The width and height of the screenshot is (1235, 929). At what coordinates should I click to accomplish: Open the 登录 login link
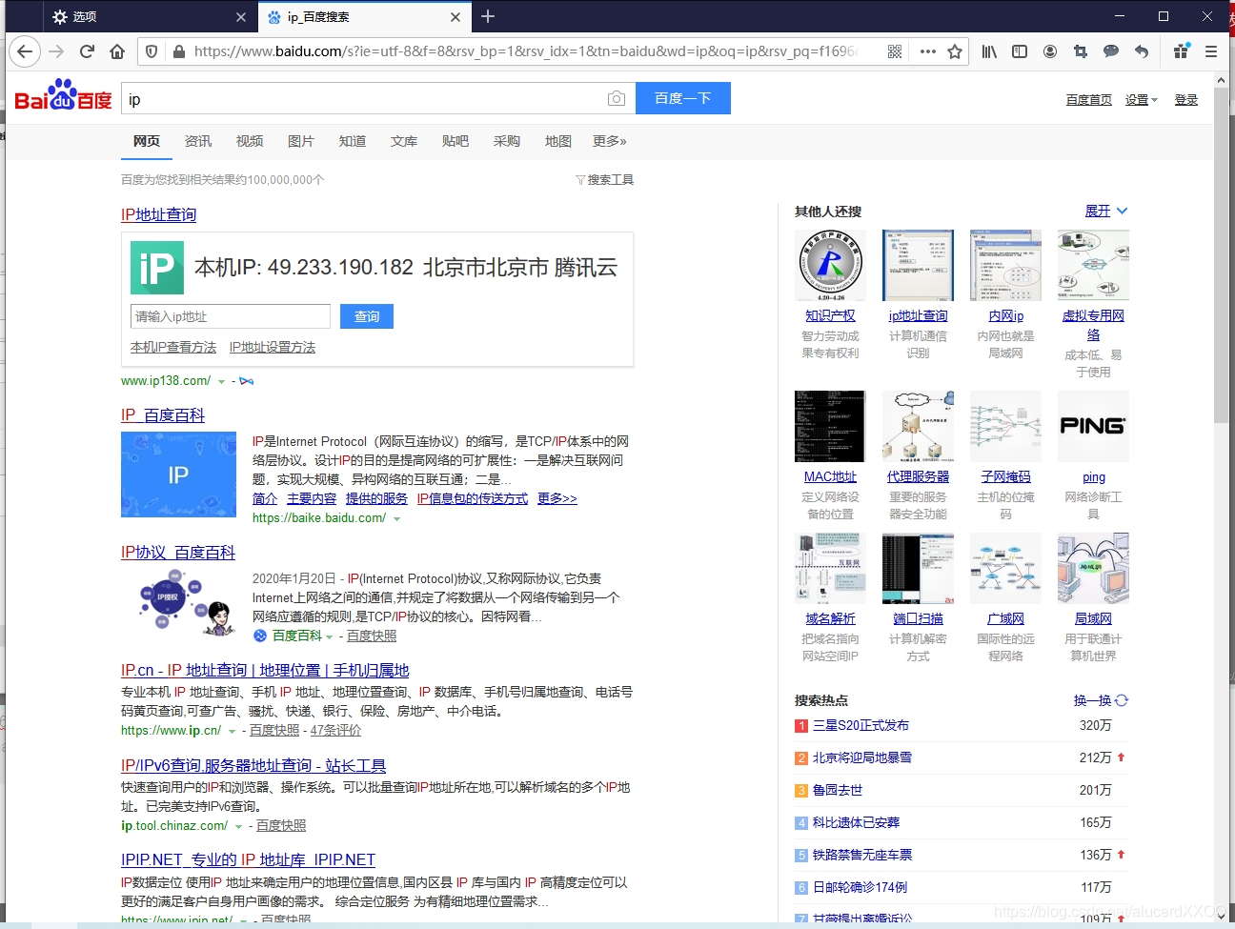tap(1186, 100)
